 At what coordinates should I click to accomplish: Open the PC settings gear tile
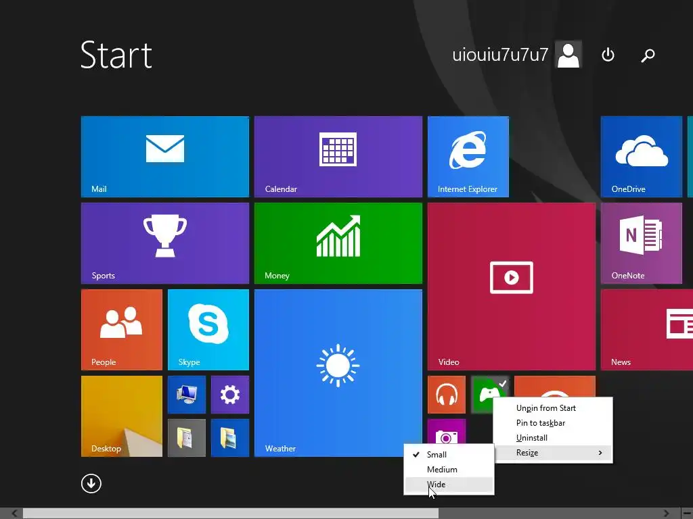point(230,395)
